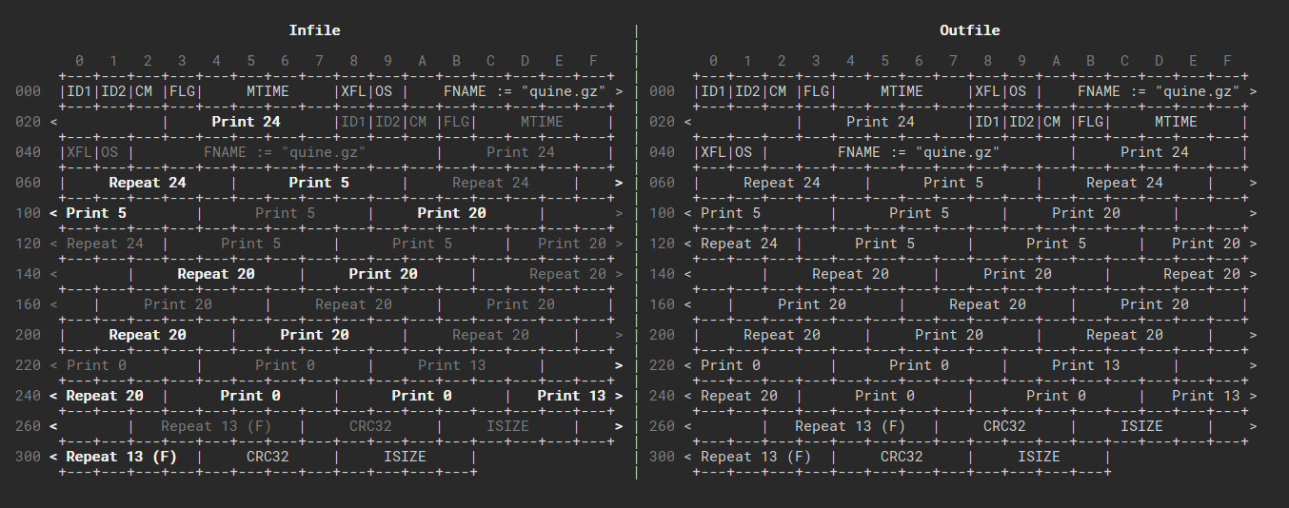
Task: Select the OS cell in Infile row 000
Action: [x=387, y=91]
